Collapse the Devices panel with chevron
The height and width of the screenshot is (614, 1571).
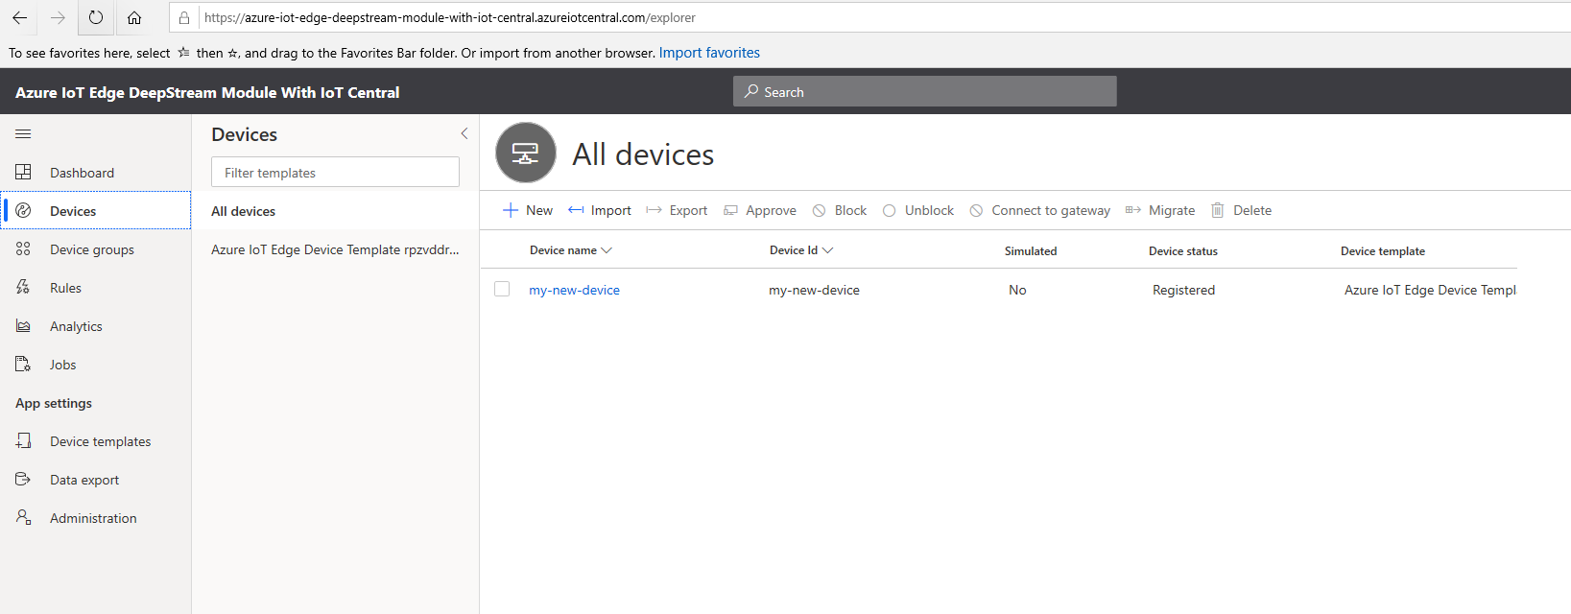464,134
